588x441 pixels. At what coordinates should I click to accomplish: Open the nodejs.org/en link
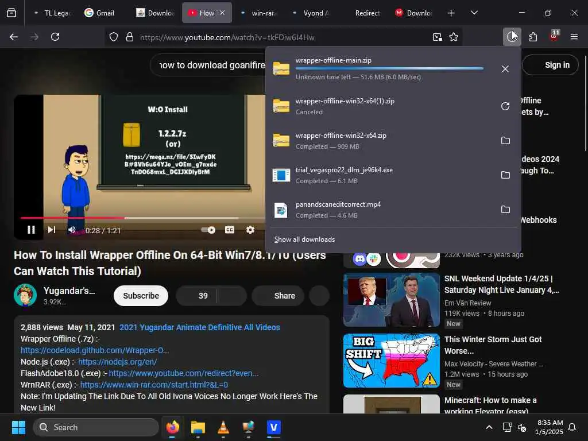118,362
